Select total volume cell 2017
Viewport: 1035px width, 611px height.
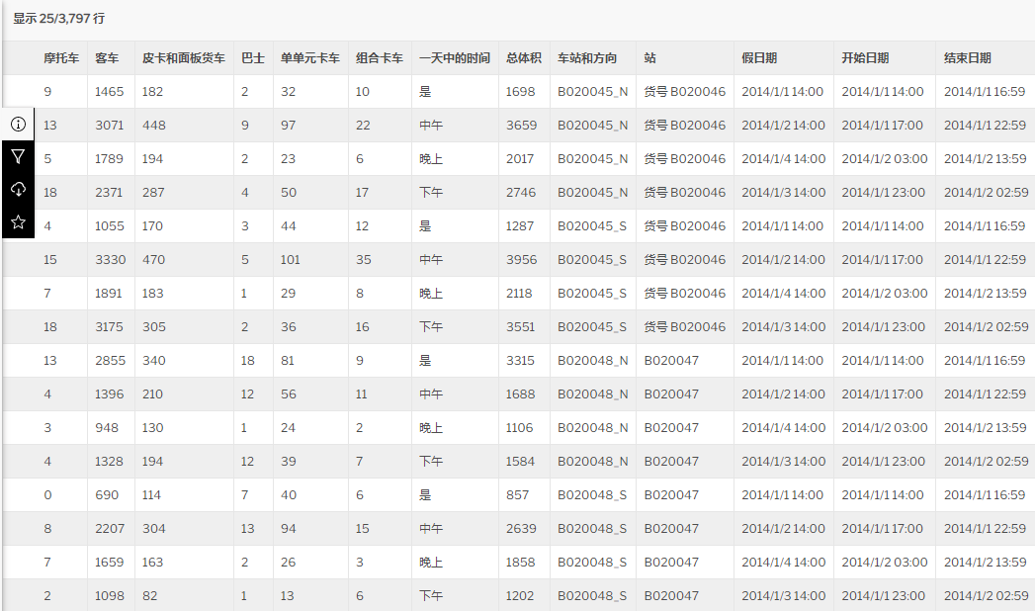click(520, 159)
